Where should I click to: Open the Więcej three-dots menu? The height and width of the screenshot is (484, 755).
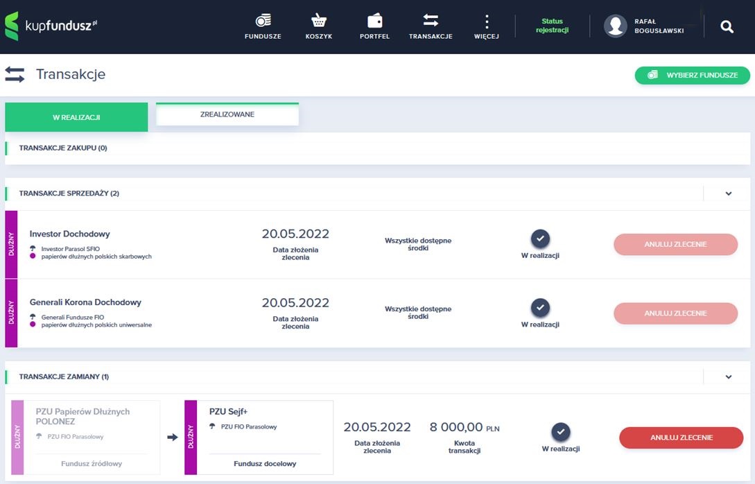(x=487, y=21)
